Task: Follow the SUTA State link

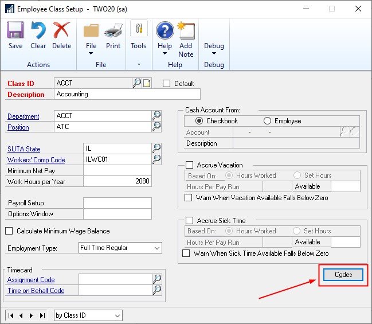Action: click(24, 149)
